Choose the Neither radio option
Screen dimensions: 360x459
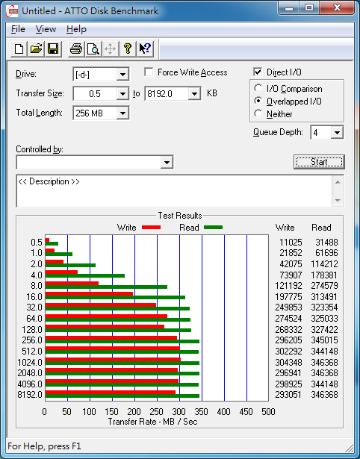(258, 113)
